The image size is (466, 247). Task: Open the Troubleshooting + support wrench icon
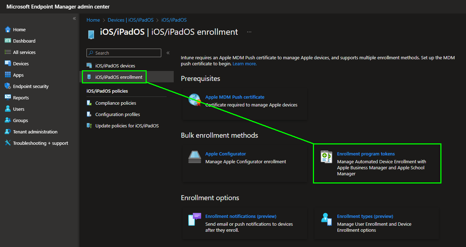[8, 143]
